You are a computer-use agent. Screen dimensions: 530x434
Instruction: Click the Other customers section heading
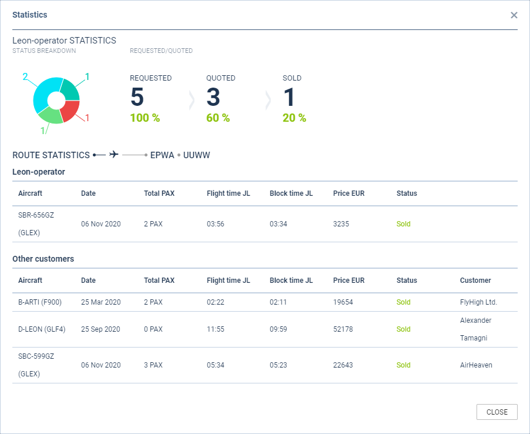point(43,259)
